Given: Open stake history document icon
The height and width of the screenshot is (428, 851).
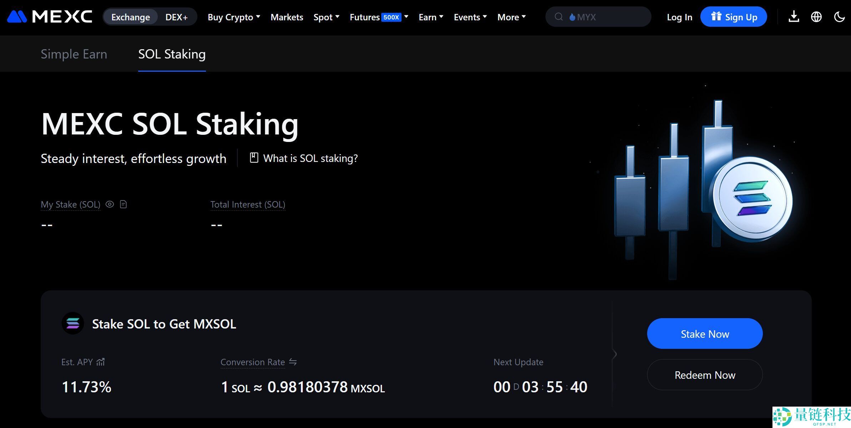Looking at the screenshot, I should 124,204.
